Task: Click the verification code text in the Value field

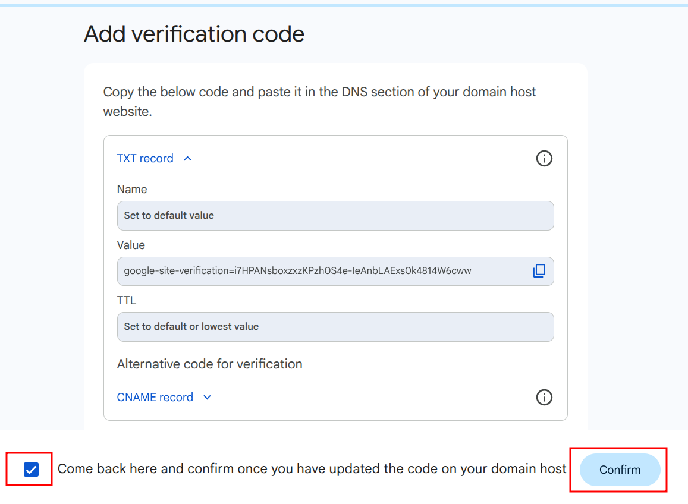Action: pyautogui.click(x=297, y=271)
